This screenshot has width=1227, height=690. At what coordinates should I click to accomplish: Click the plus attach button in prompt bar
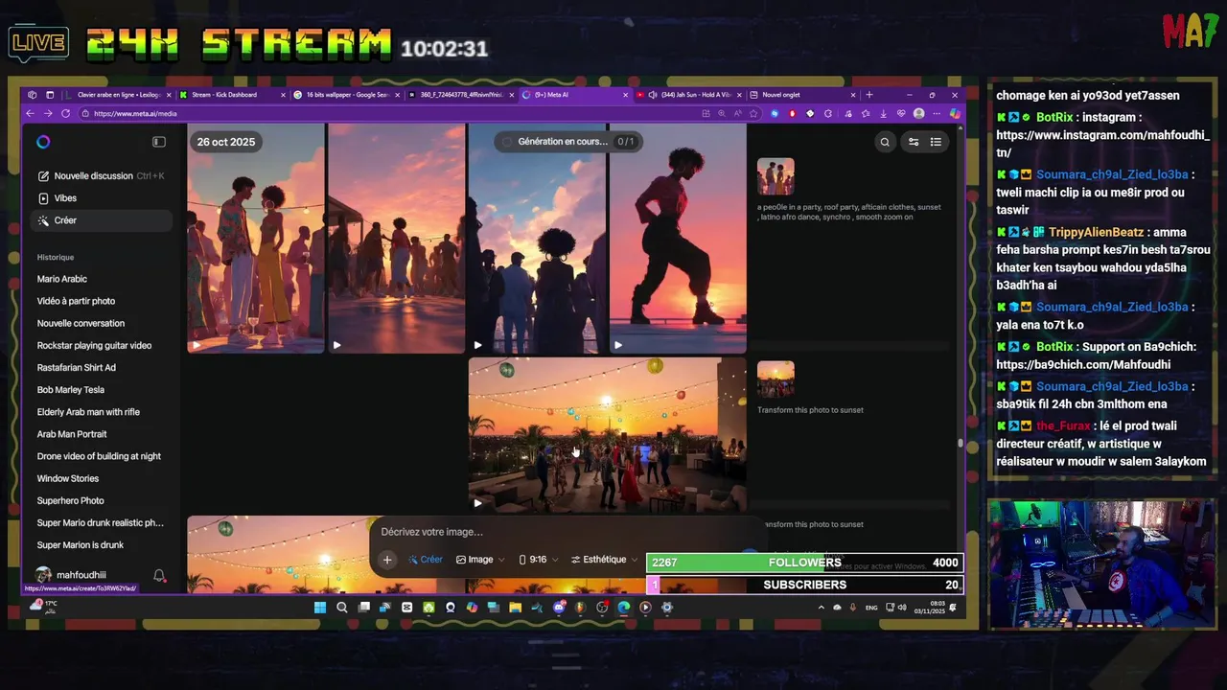tap(387, 560)
